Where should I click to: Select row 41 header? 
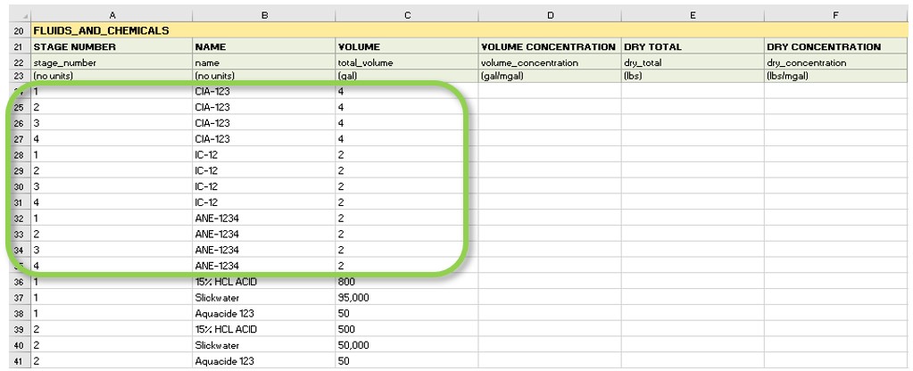(20, 361)
